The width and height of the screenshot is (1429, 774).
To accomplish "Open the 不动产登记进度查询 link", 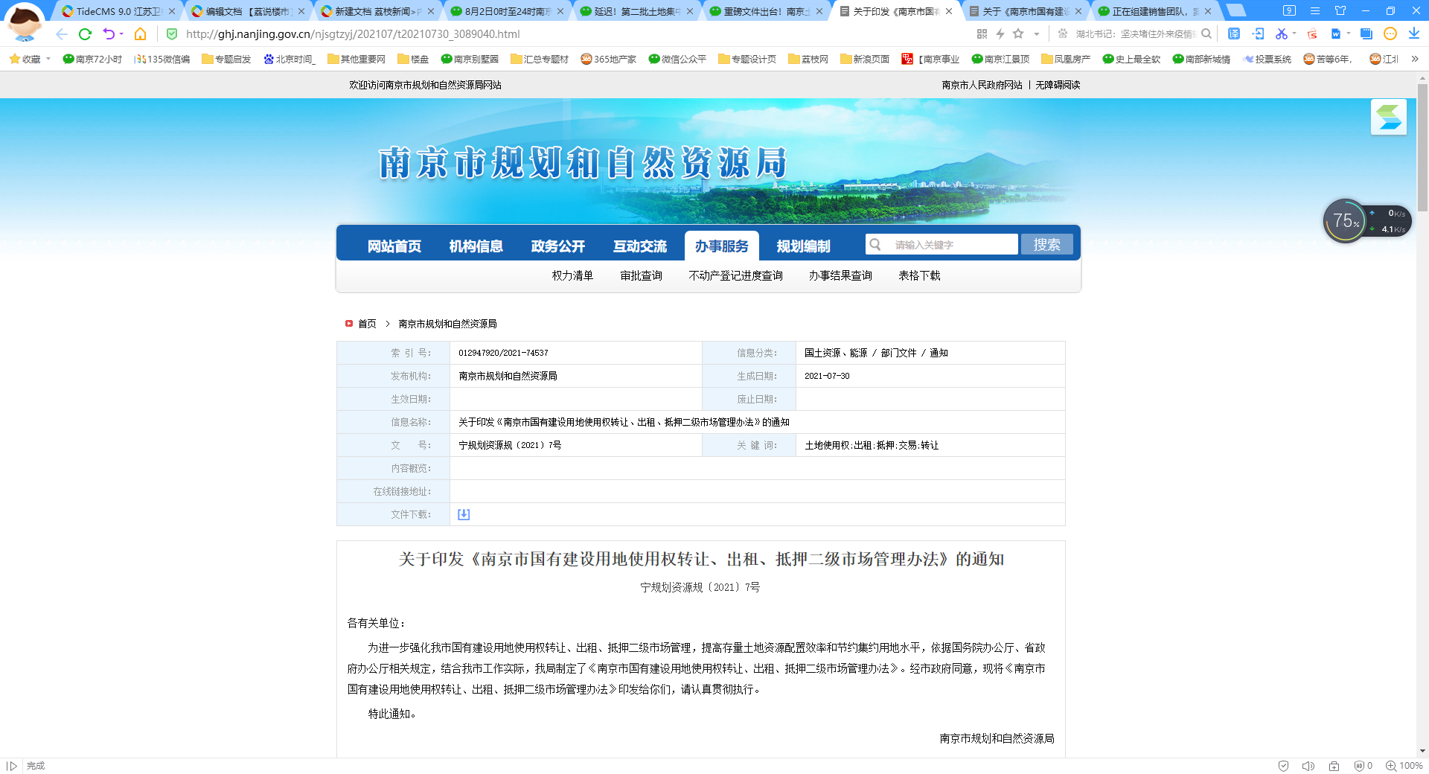I will point(735,275).
